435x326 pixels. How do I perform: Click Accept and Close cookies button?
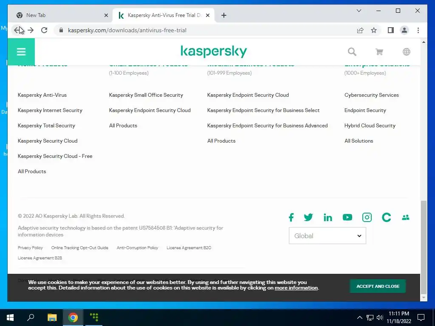378,287
